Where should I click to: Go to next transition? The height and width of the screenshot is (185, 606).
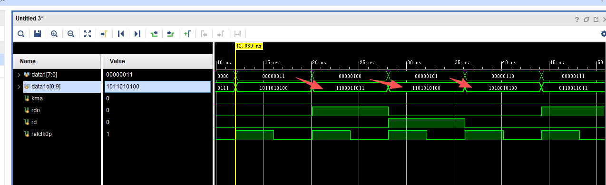(171, 34)
